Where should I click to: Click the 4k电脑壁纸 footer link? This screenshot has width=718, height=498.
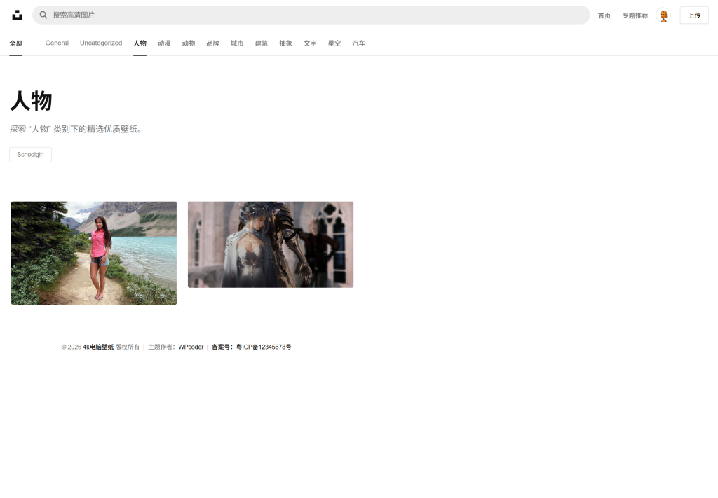[x=98, y=347]
